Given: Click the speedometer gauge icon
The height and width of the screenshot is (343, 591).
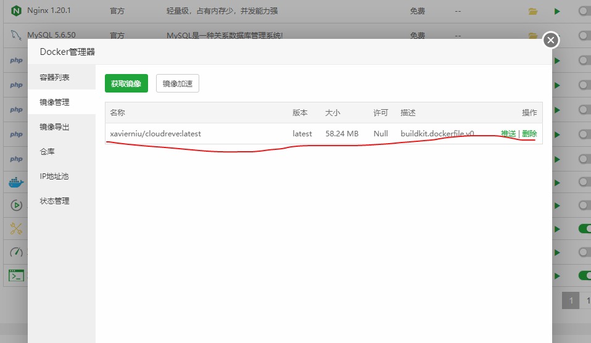Looking at the screenshot, I should [16, 252].
